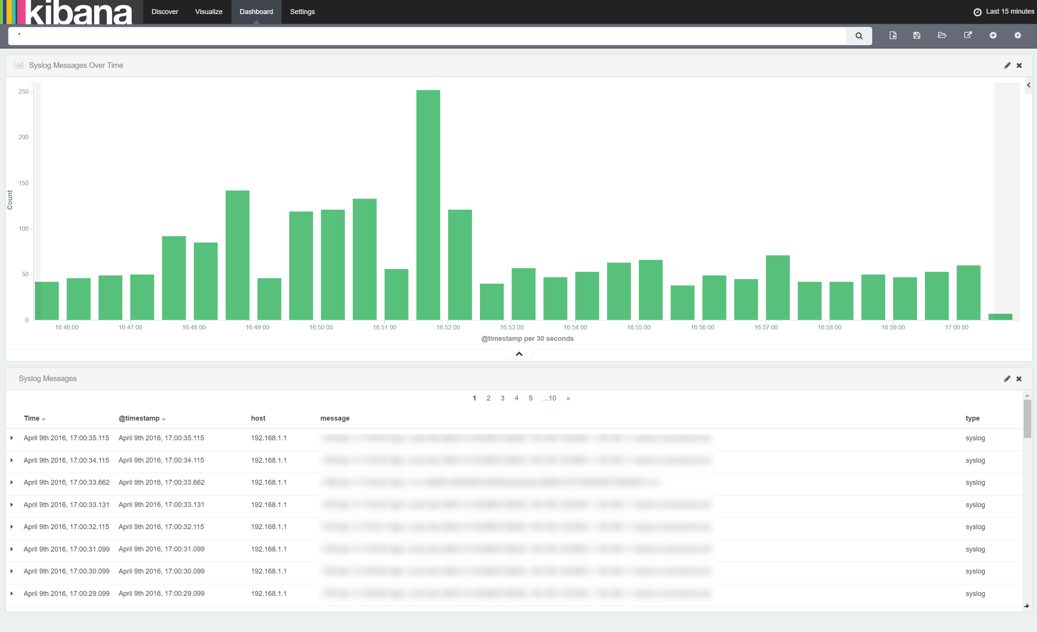Click the Count y-axis label

pos(9,200)
